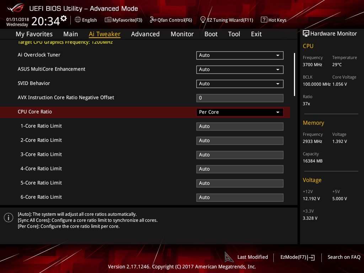Click the BCLK 100.0000 MHz value
Image resolution: width=364 pixels, height=273 pixels.
pyautogui.click(x=317, y=84)
